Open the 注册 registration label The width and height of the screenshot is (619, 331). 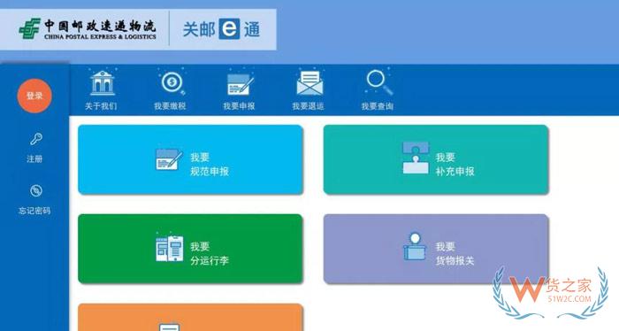pos(34,158)
